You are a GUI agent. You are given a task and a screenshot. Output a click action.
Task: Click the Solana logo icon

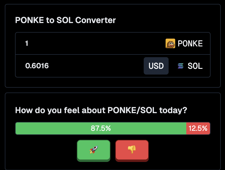180,66
